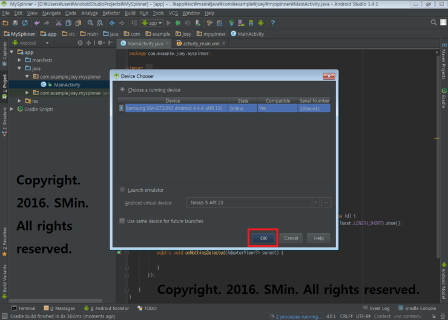Open the project view settings gear
This screenshot has height=320, width=448.
coord(100,43)
